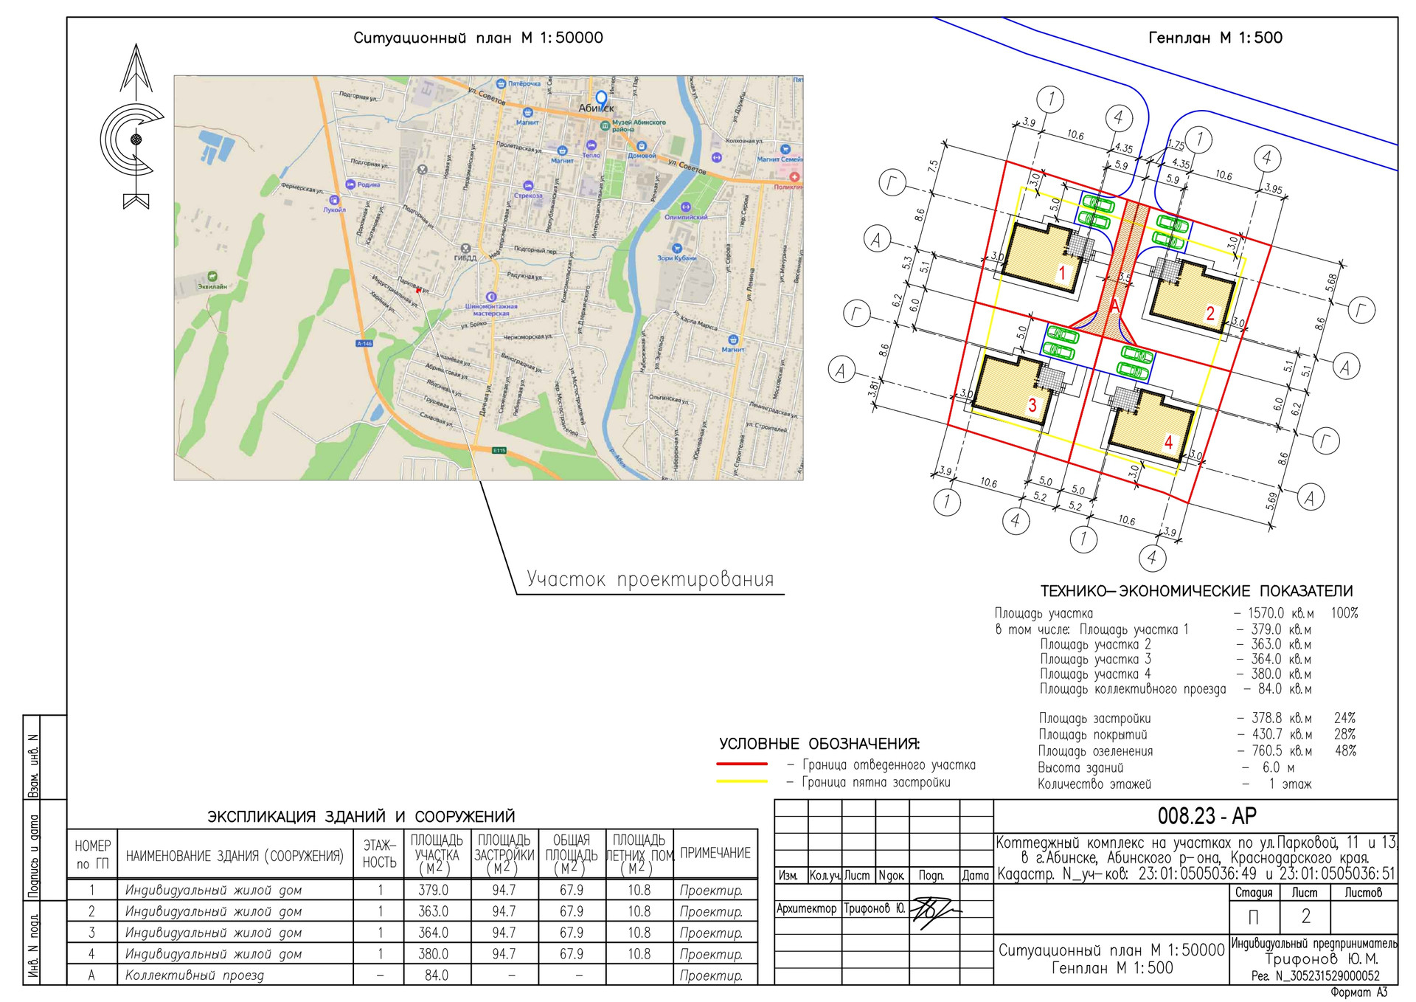
Task: Click the 'Участок проектирования' callout label
Action: click(x=650, y=579)
